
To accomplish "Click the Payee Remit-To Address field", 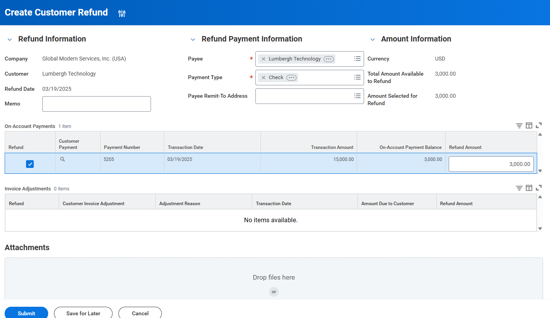I will click(310, 96).
